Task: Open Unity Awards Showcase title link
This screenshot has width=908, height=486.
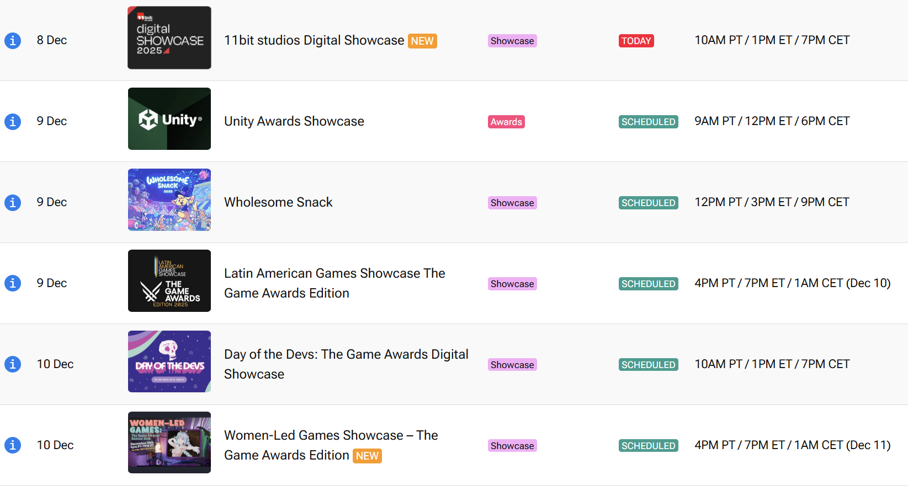Action: [294, 121]
